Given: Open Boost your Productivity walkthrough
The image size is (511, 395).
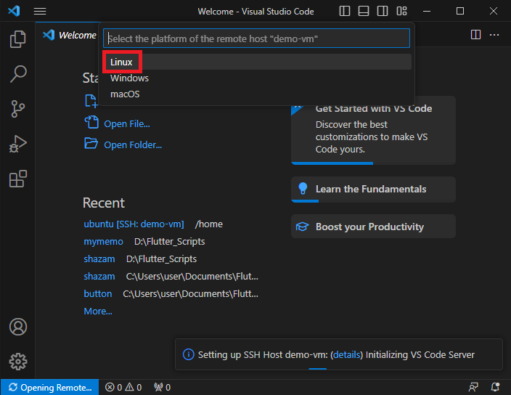Looking at the screenshot, I should click(373, 227).
